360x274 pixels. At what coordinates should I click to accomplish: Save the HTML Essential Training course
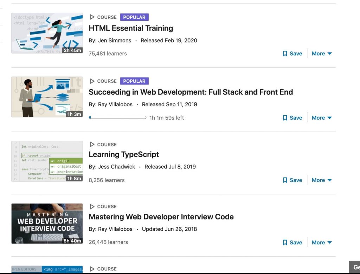tap(292, 54)
